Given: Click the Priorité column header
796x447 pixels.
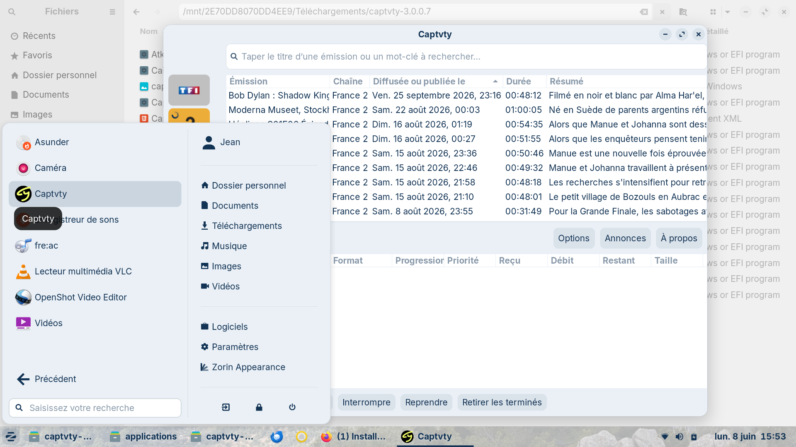Looking at the screenshot, I should [x=470, y=261].
